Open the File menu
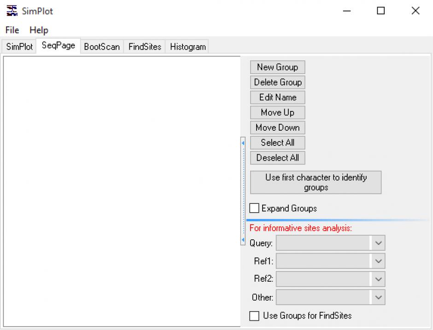 12,30
